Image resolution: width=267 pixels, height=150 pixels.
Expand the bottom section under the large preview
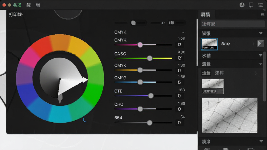[261, 141]
